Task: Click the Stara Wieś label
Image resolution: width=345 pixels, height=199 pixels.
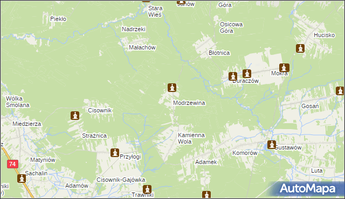Action: tap(155, 11)
